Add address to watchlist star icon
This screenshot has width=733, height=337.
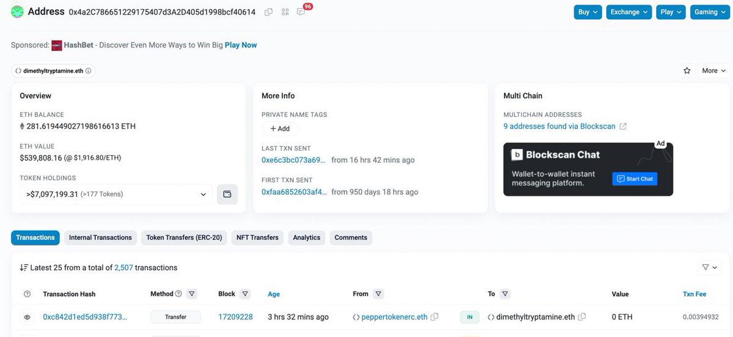click(x=687, y=71)
